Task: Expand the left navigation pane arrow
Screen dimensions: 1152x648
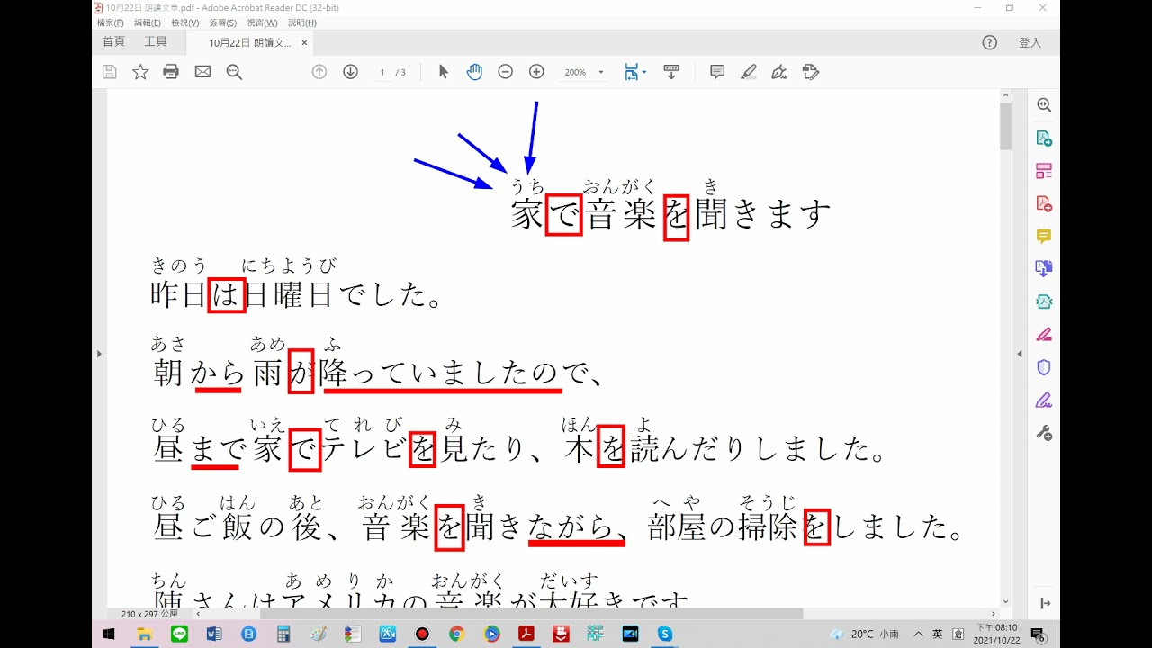Action: [x=99, y=354]
